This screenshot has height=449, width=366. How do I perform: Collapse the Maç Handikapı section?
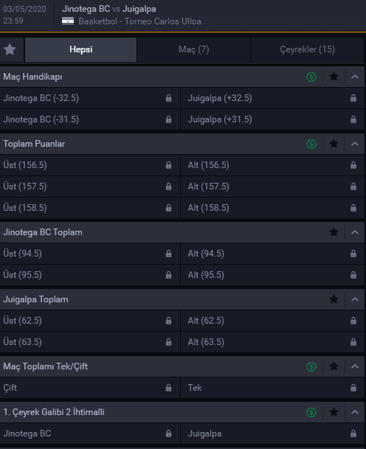pyautogui.click(x=355, y=77)
